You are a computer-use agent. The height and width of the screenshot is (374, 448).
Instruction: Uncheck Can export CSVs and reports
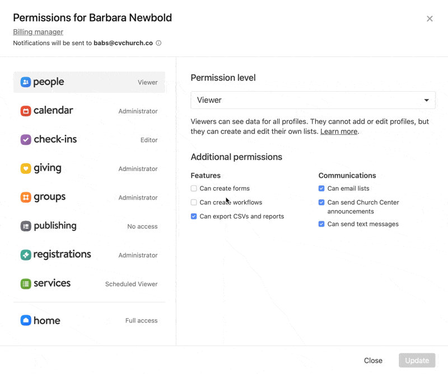pos(194,216)
